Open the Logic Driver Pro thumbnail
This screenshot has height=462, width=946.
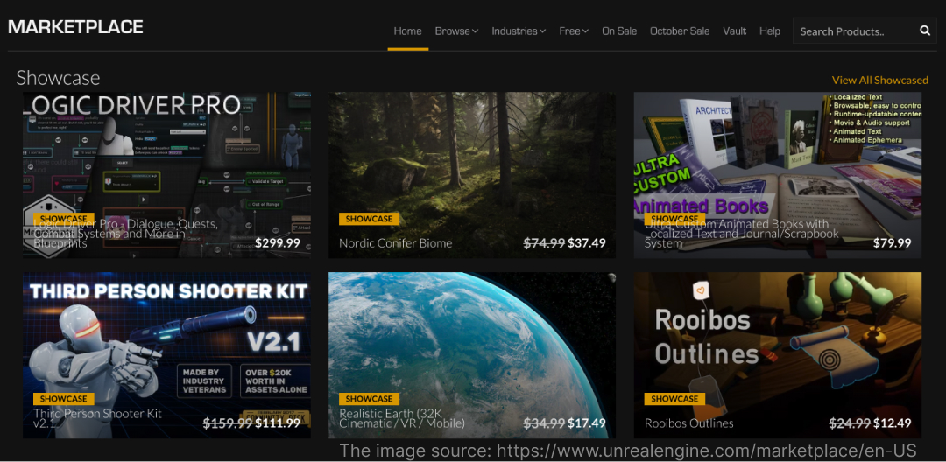pos(167,175)
